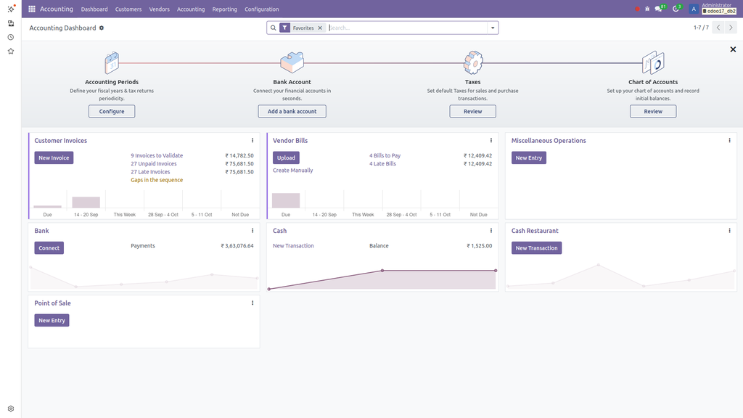Open the activities clock icon in top bar
Screen dimensions: 743x418
point(675,9)
